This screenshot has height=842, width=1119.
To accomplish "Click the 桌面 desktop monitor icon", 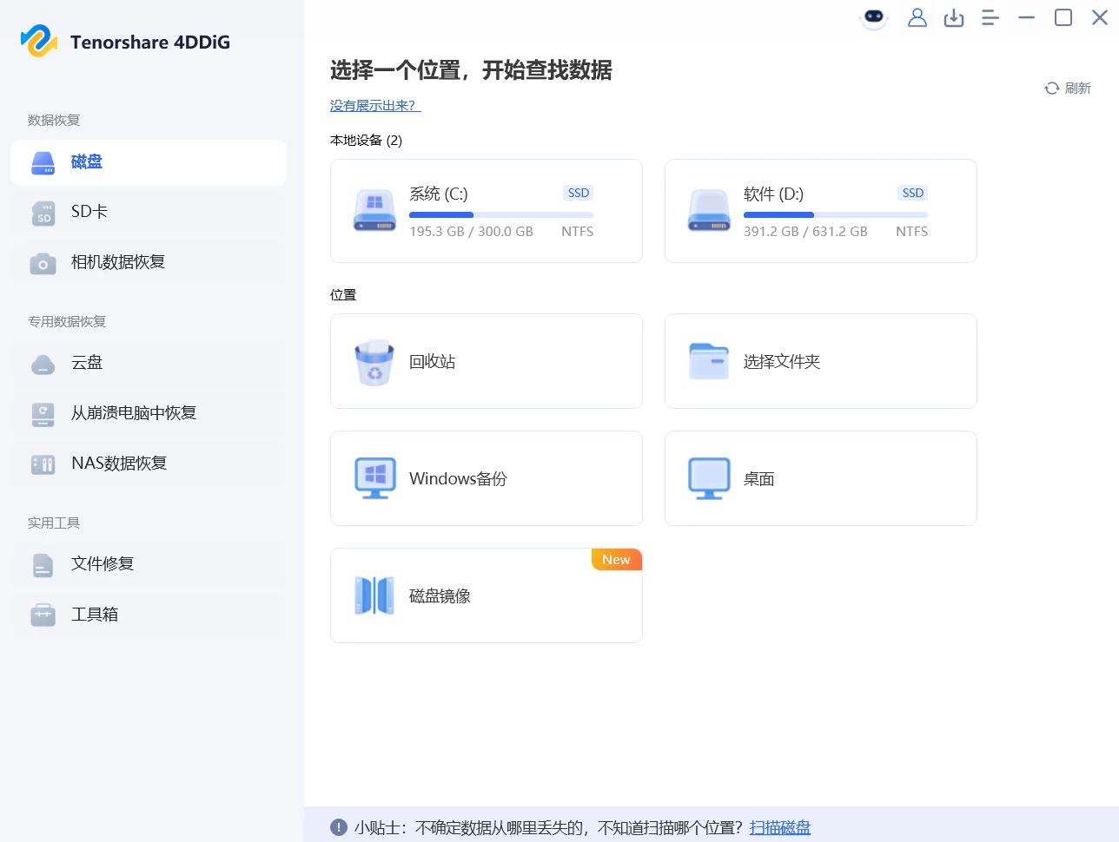I will [x=709, y=478].
